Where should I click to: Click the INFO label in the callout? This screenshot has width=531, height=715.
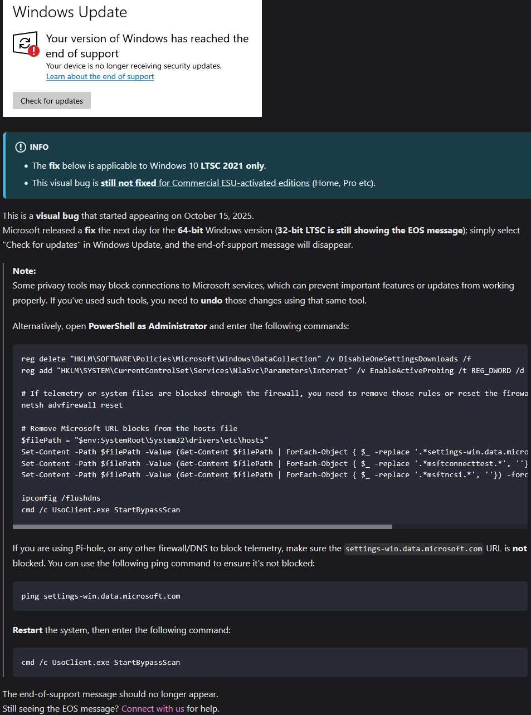coord(39,147)
